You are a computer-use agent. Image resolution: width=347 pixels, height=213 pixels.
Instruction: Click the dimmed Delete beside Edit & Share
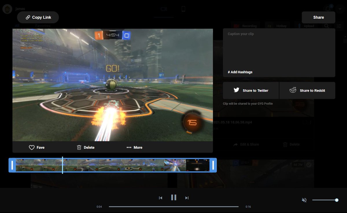[x=291, y=144]
